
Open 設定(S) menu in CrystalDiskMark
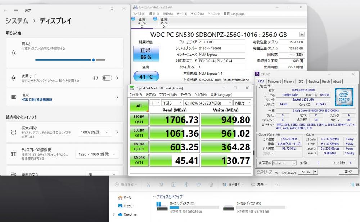click(x=150, y=95)
